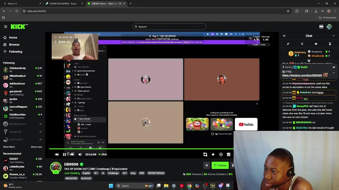
Task: Click the icon button left of Follow
Action: pyautogui.click(x=207, y=165)
